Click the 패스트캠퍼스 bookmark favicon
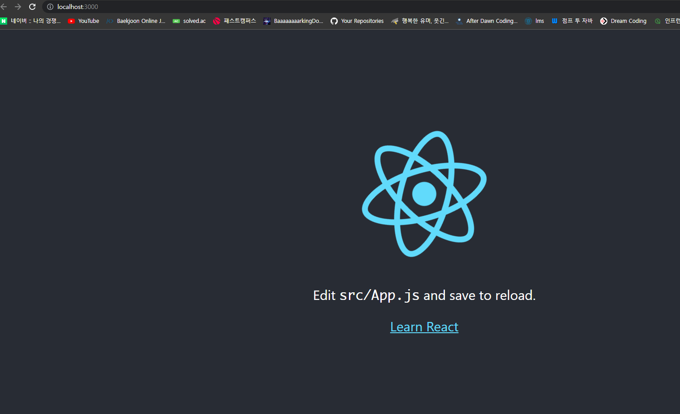 point(217,21)
